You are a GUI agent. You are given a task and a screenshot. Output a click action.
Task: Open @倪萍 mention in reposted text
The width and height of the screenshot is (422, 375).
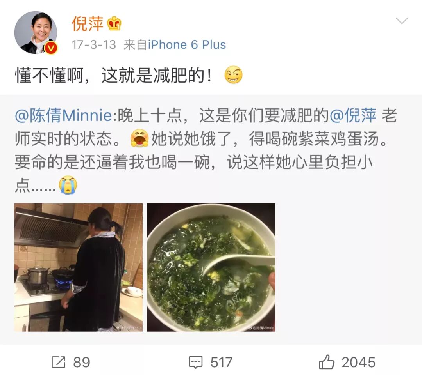pos(353,115)
